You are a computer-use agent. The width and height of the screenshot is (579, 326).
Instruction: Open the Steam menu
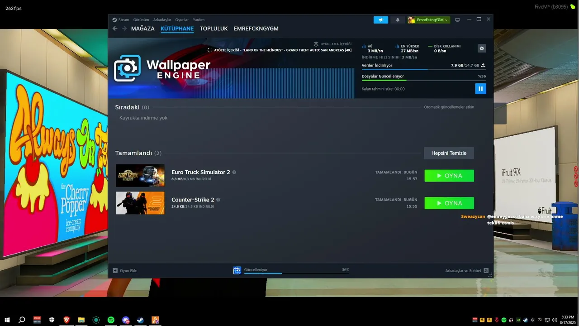click(123, 20)
